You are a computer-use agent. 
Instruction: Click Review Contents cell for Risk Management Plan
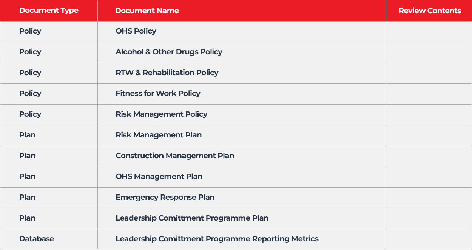(x=429, y=135)
